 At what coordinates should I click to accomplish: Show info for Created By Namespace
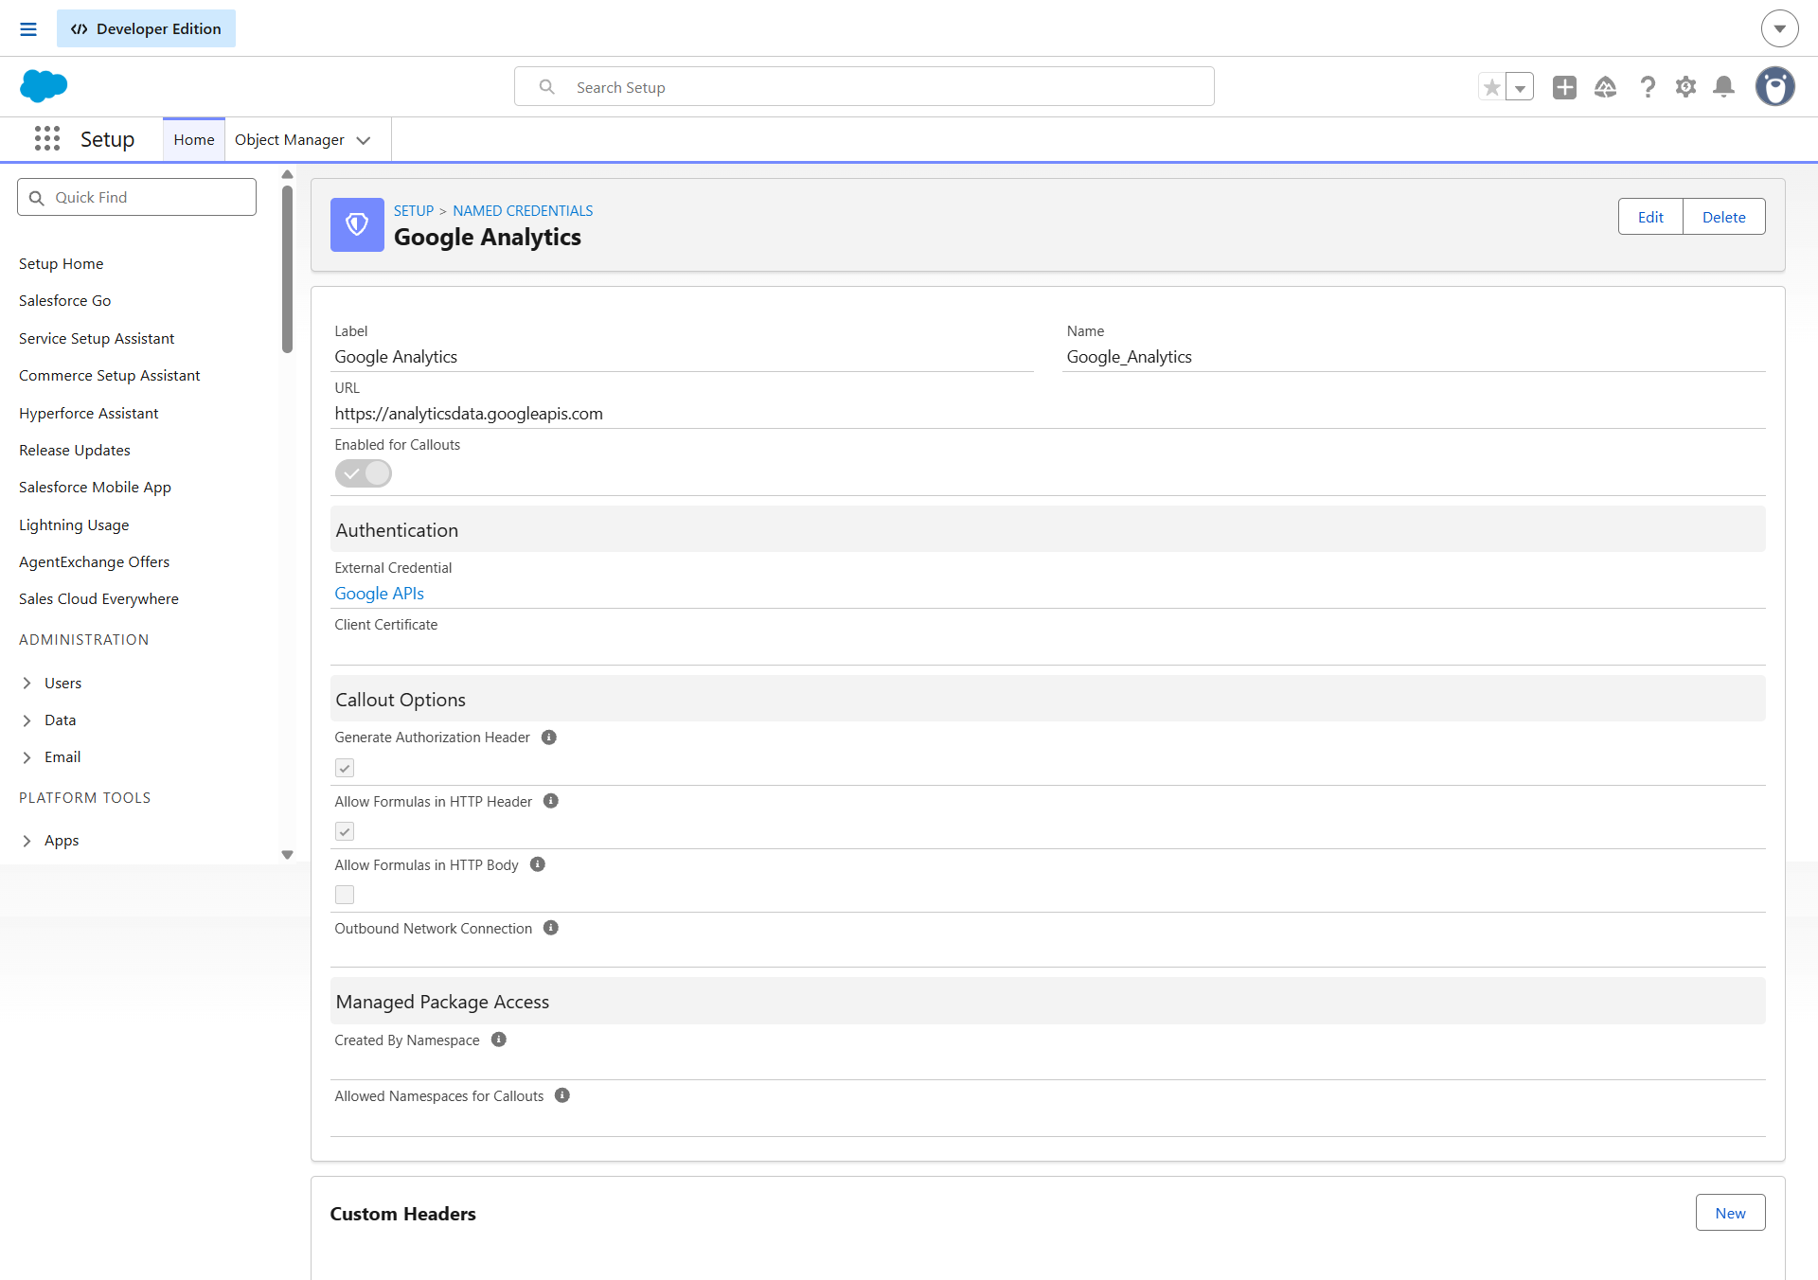tap(499, 1040)
